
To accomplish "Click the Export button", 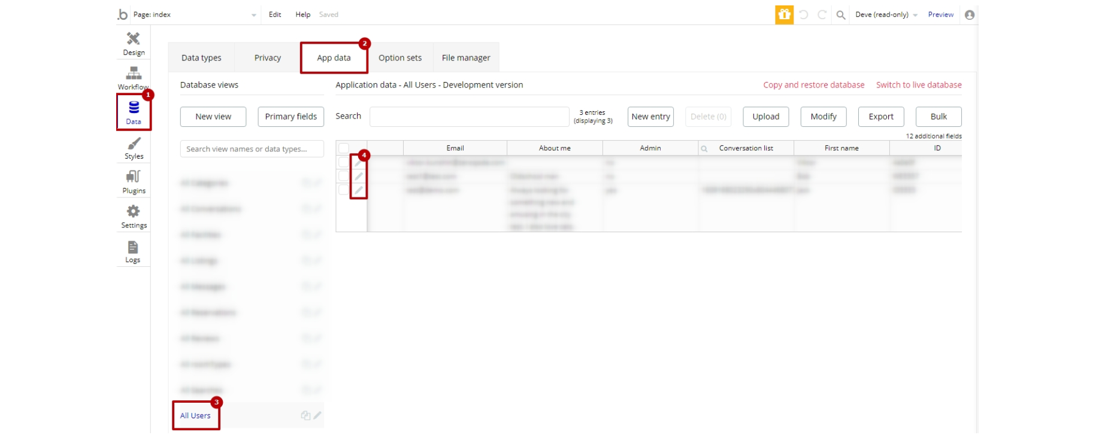I will tap(881, 117).
